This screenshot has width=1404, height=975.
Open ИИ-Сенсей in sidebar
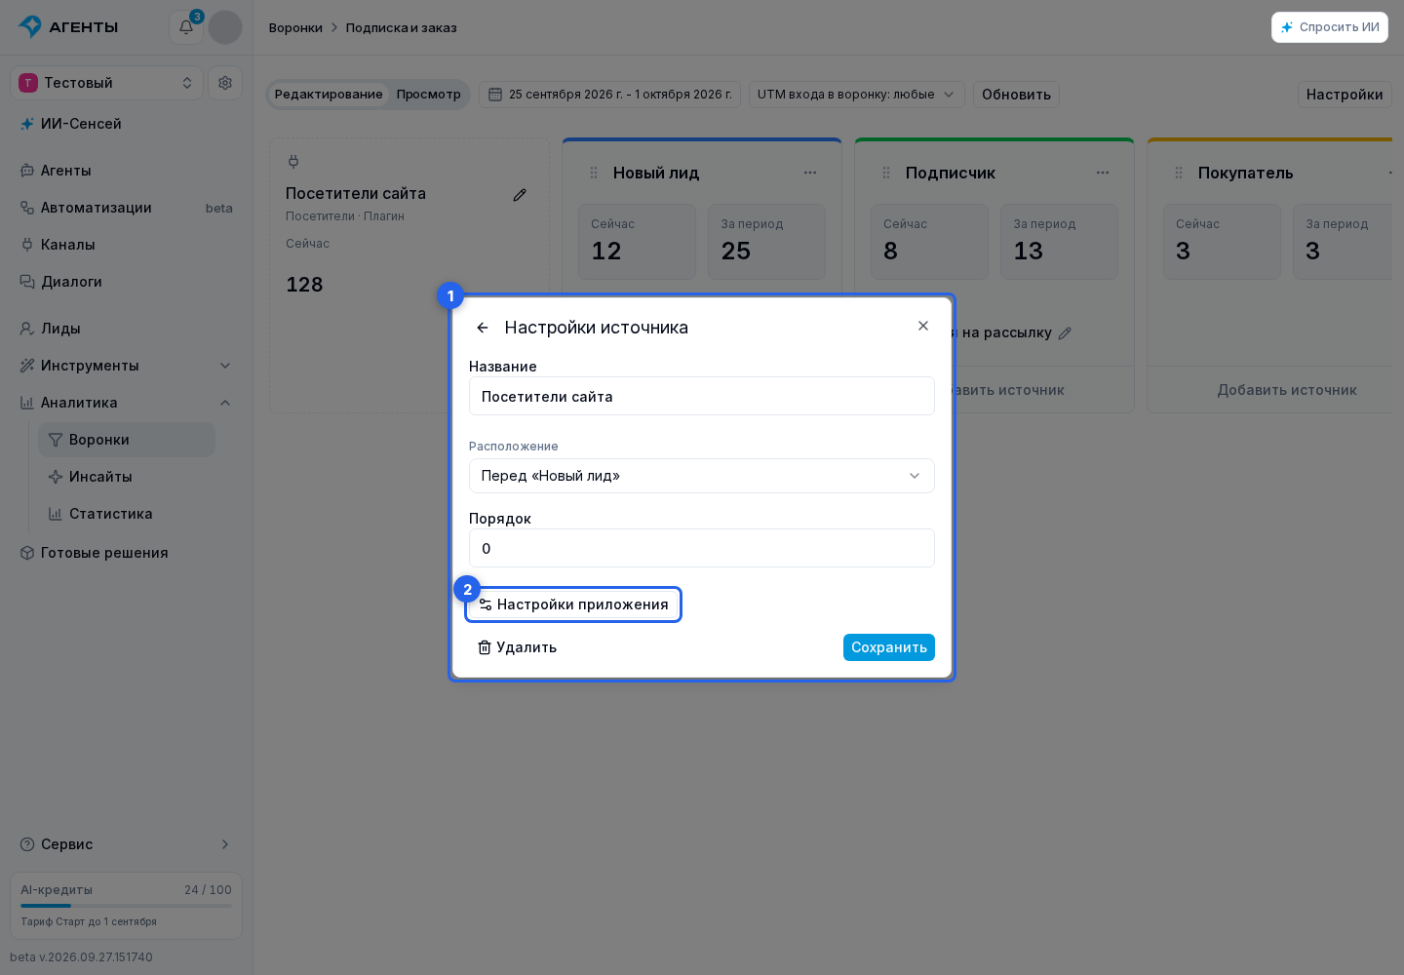tap(127, 124)
